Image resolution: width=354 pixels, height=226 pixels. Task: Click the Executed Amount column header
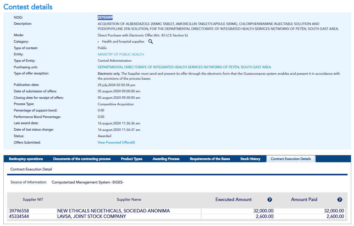pyautogui.click(x=233, y=199)
